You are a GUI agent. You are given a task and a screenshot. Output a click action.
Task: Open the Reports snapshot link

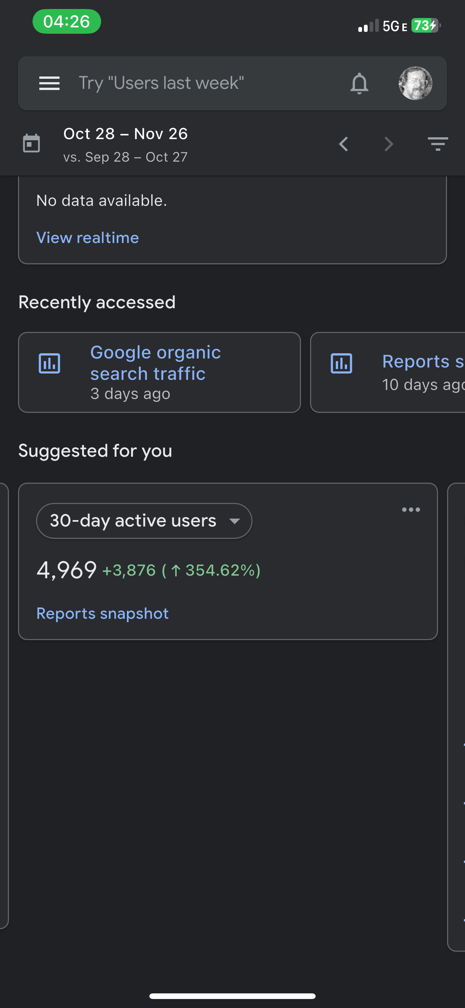(102, 613)
